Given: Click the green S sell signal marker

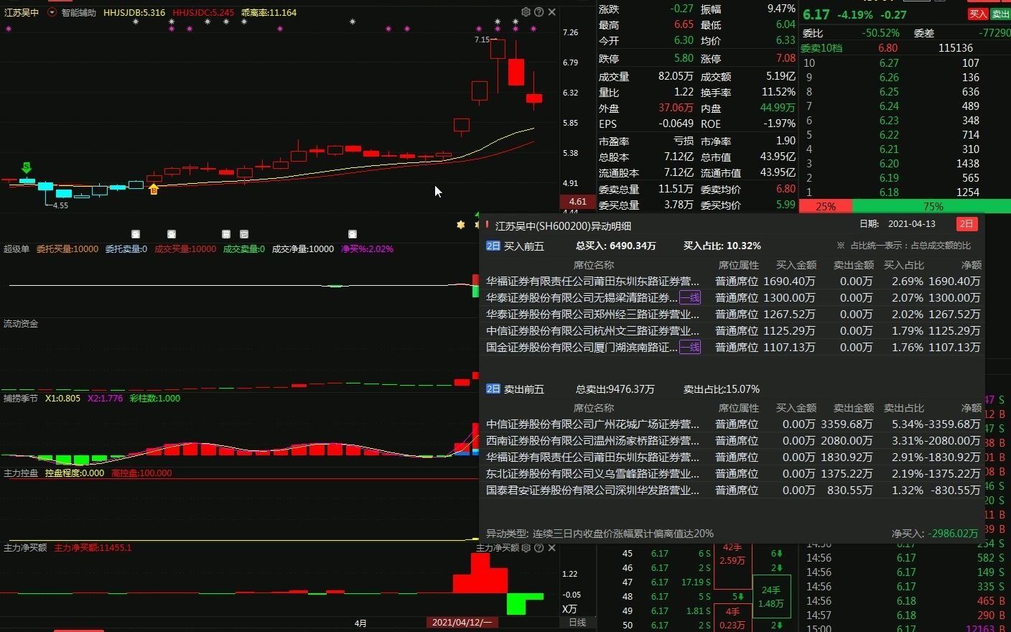Looking at the screenshot, I should [27, 168].
